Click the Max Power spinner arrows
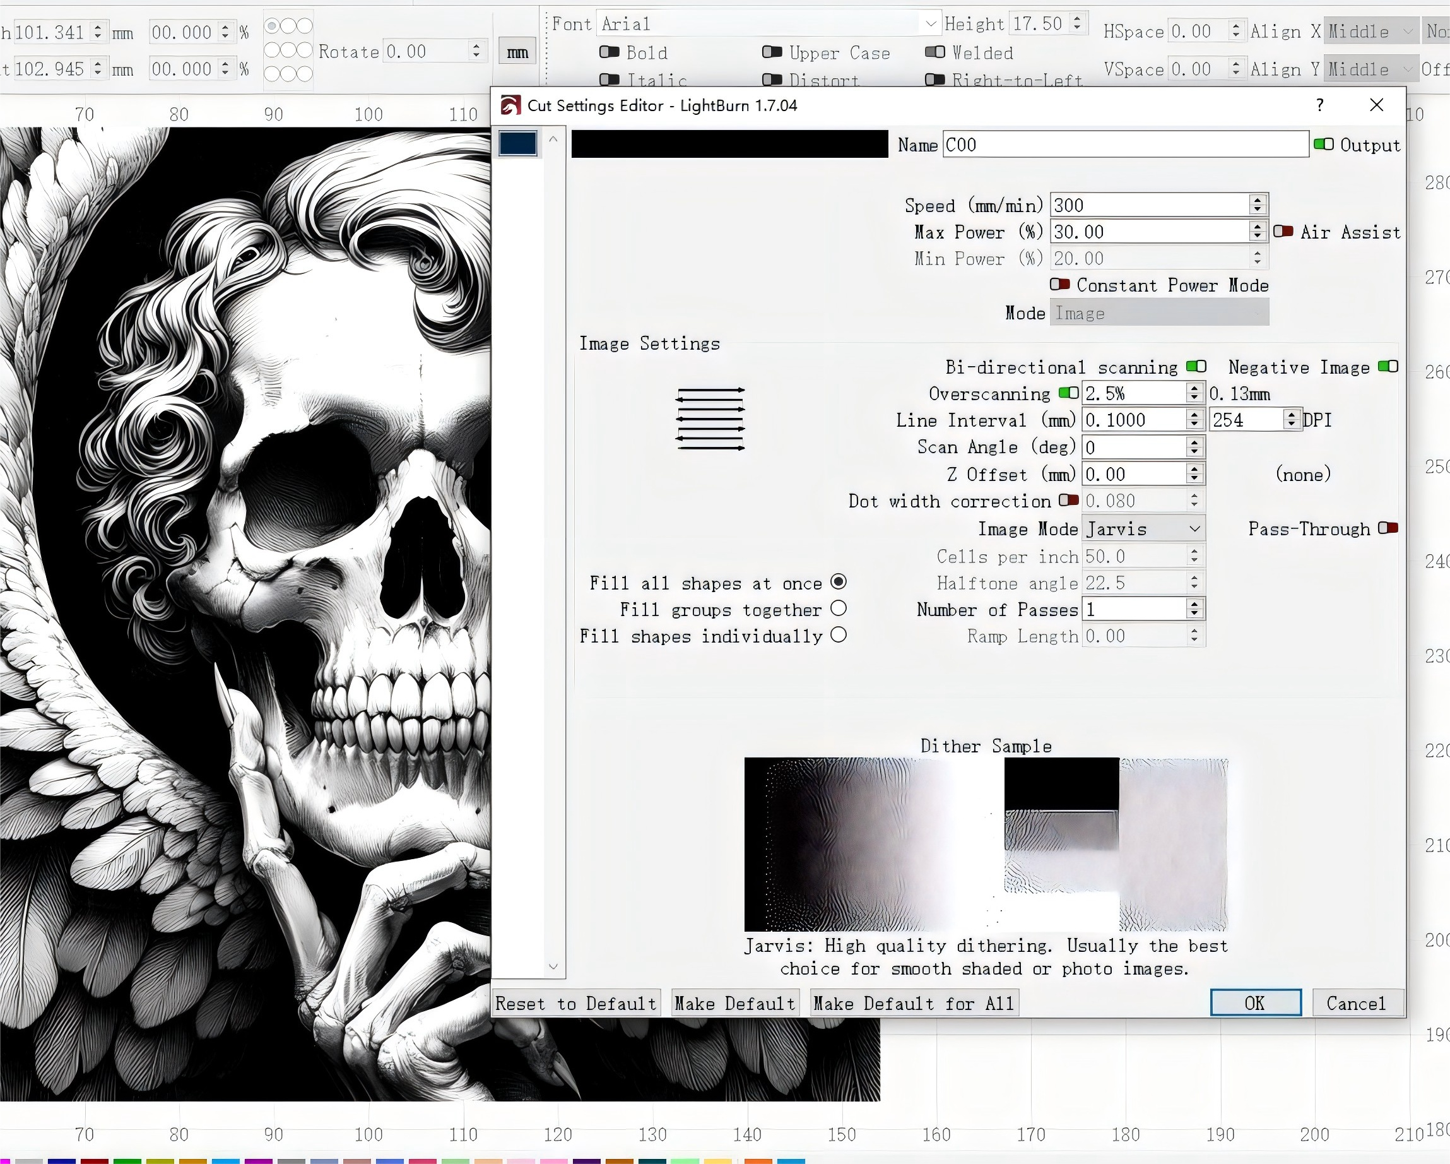 pyautogui.click(x=1258, y=232)
